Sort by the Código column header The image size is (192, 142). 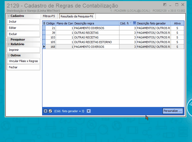point(50,23)
